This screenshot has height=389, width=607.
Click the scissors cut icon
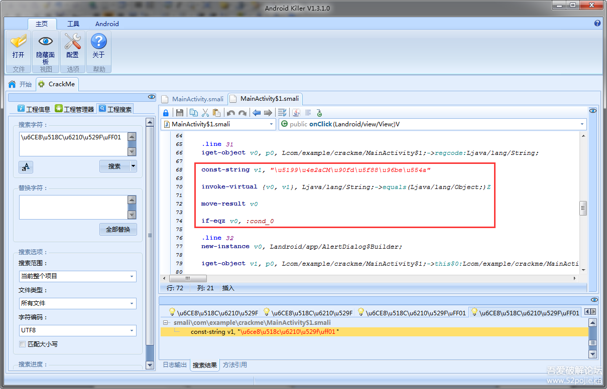(205, 113)
